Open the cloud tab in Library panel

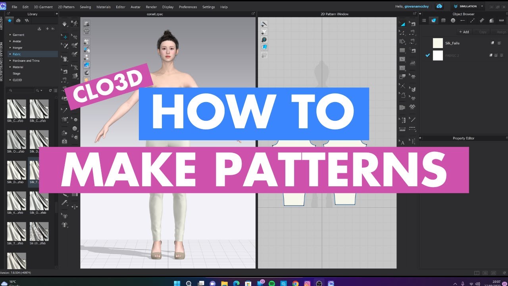[x=18, y=20]
